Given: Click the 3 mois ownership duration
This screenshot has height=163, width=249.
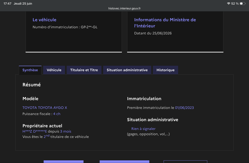Looking at the screenshot, I should click(x=66, y=131).
